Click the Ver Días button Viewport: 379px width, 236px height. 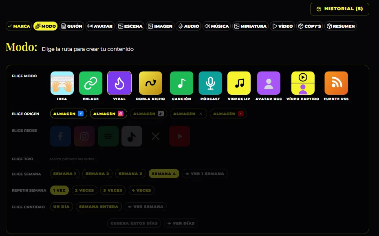(x=181, y=223)
